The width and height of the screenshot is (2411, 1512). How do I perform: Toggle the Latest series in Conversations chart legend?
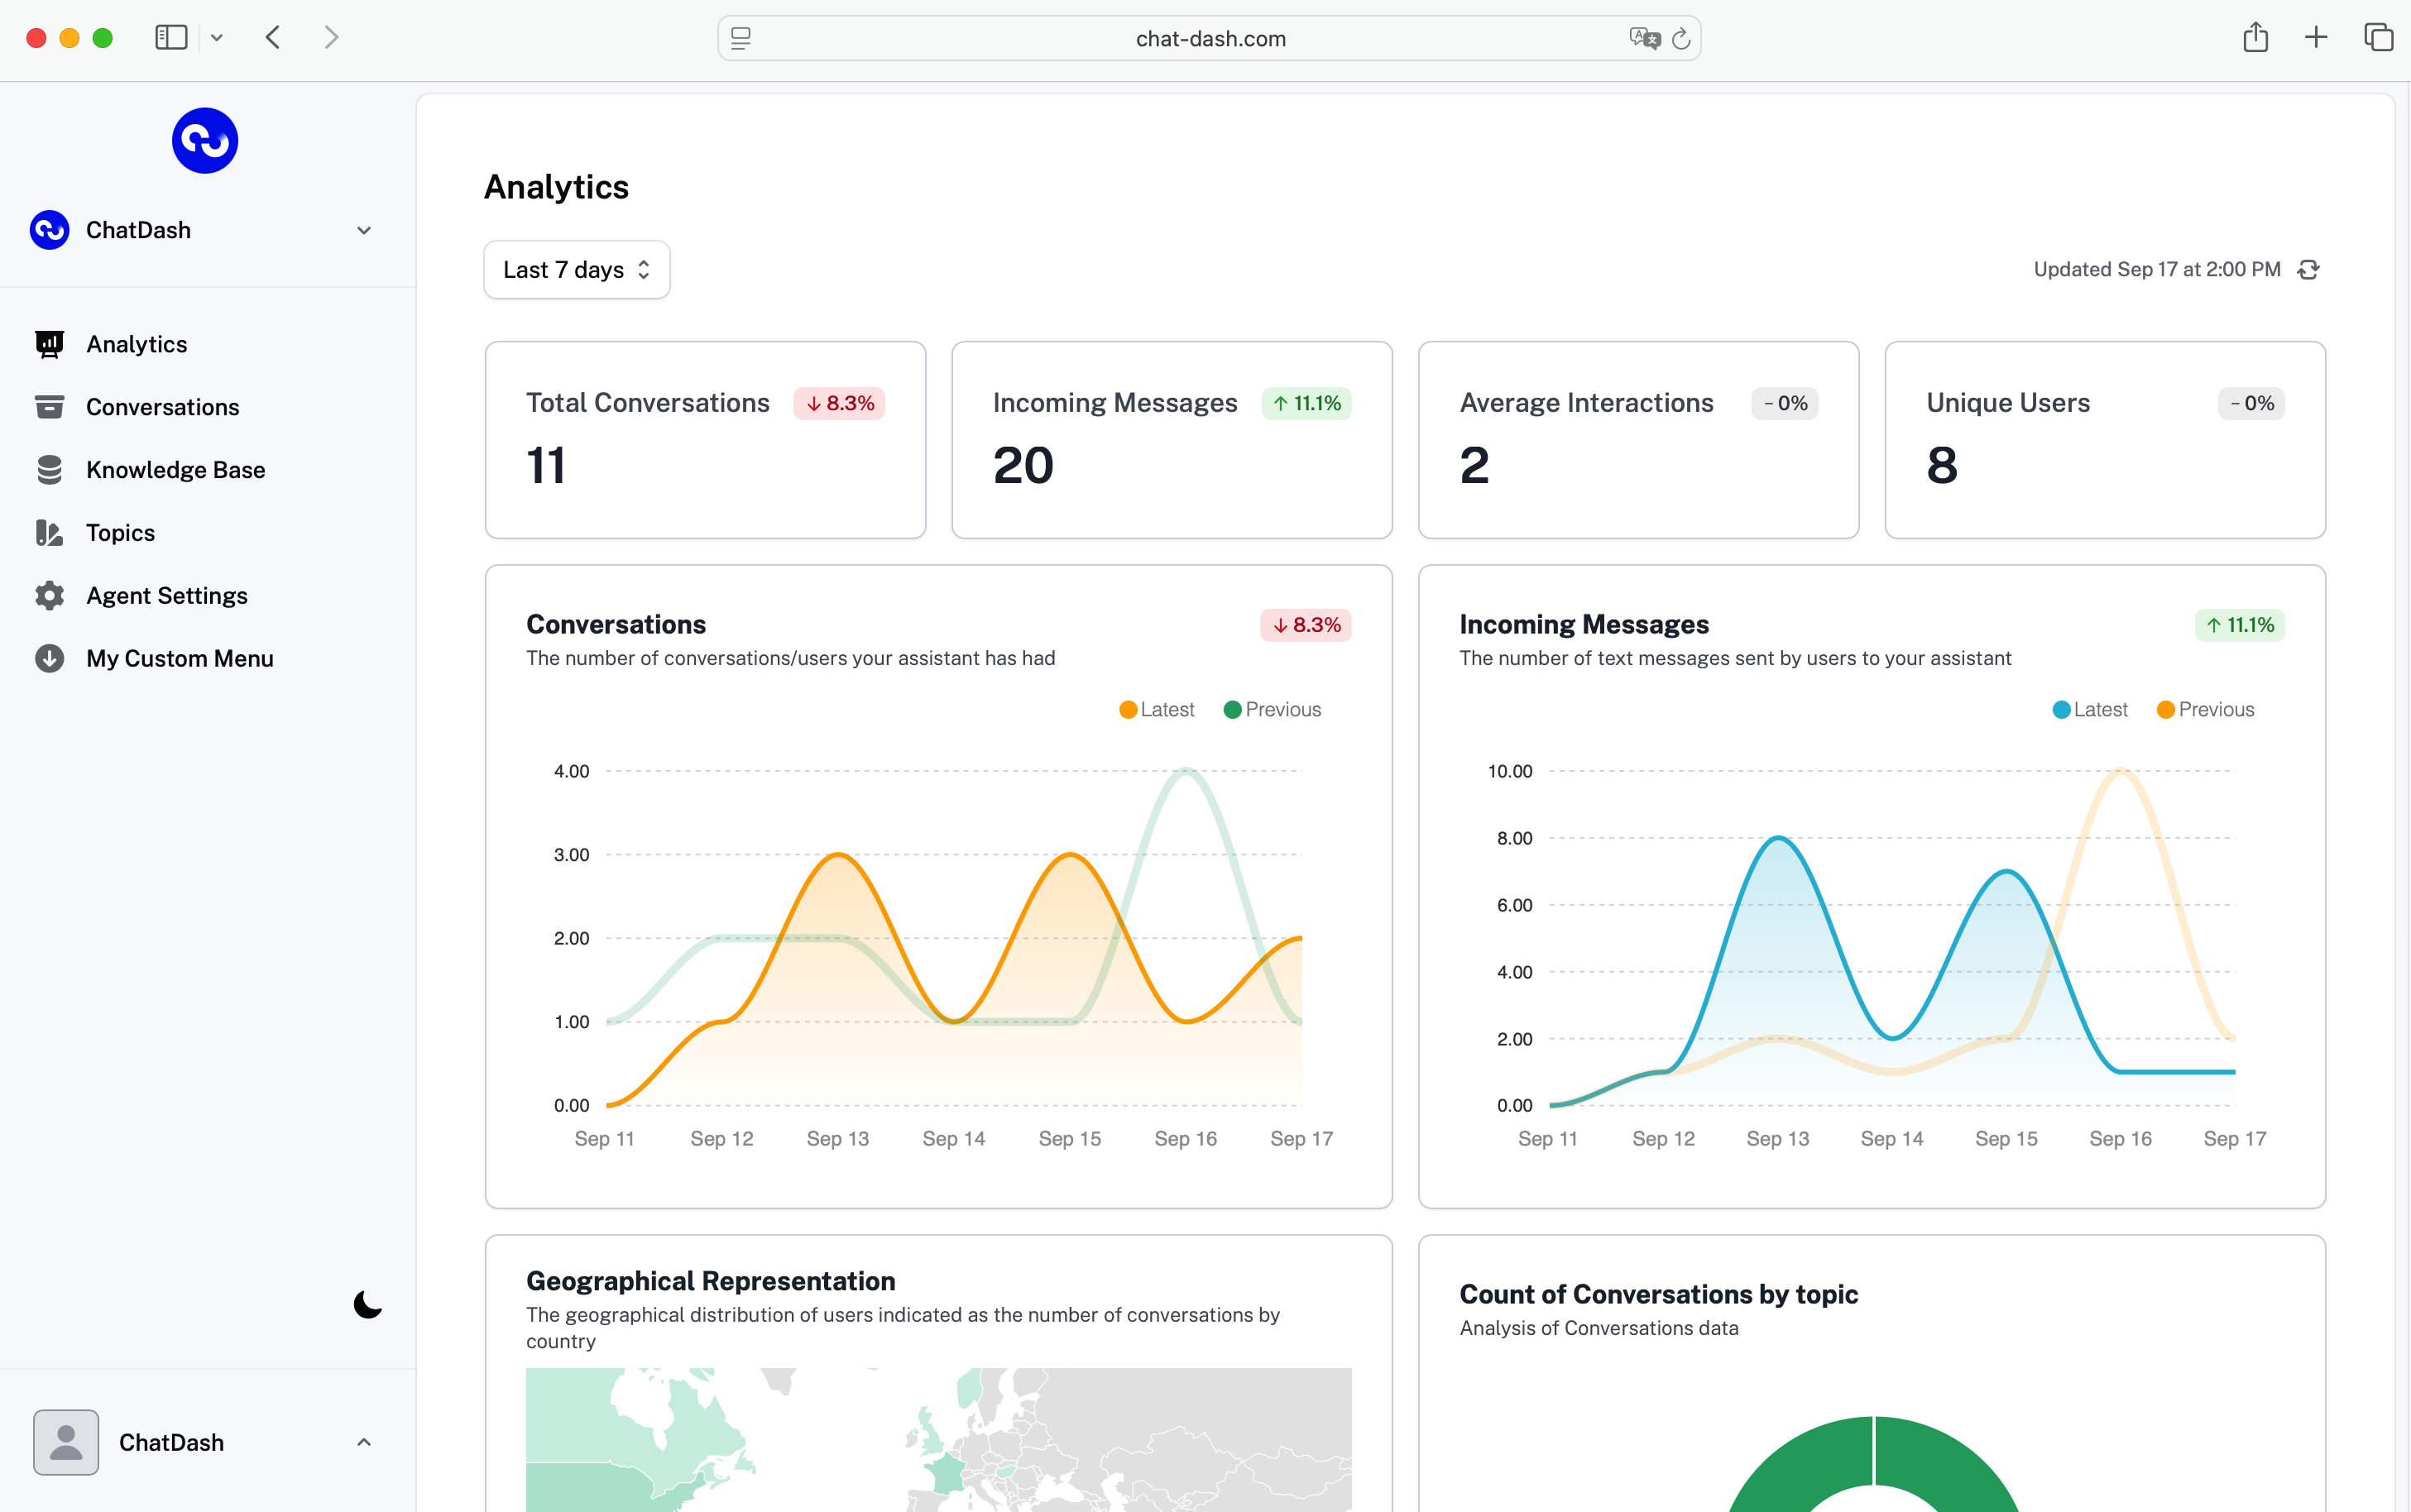1156,709
